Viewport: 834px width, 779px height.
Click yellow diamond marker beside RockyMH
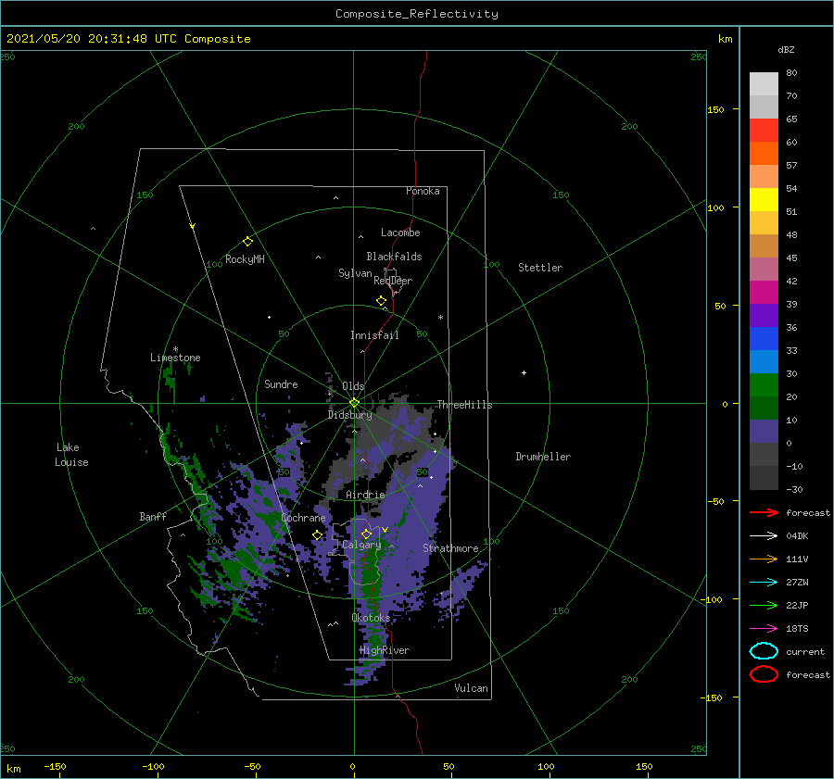[x=247, y=242]
